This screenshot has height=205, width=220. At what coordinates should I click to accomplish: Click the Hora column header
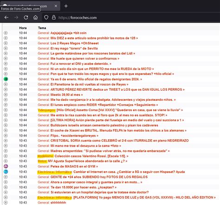pyautogui.click(x=23, y=28)
